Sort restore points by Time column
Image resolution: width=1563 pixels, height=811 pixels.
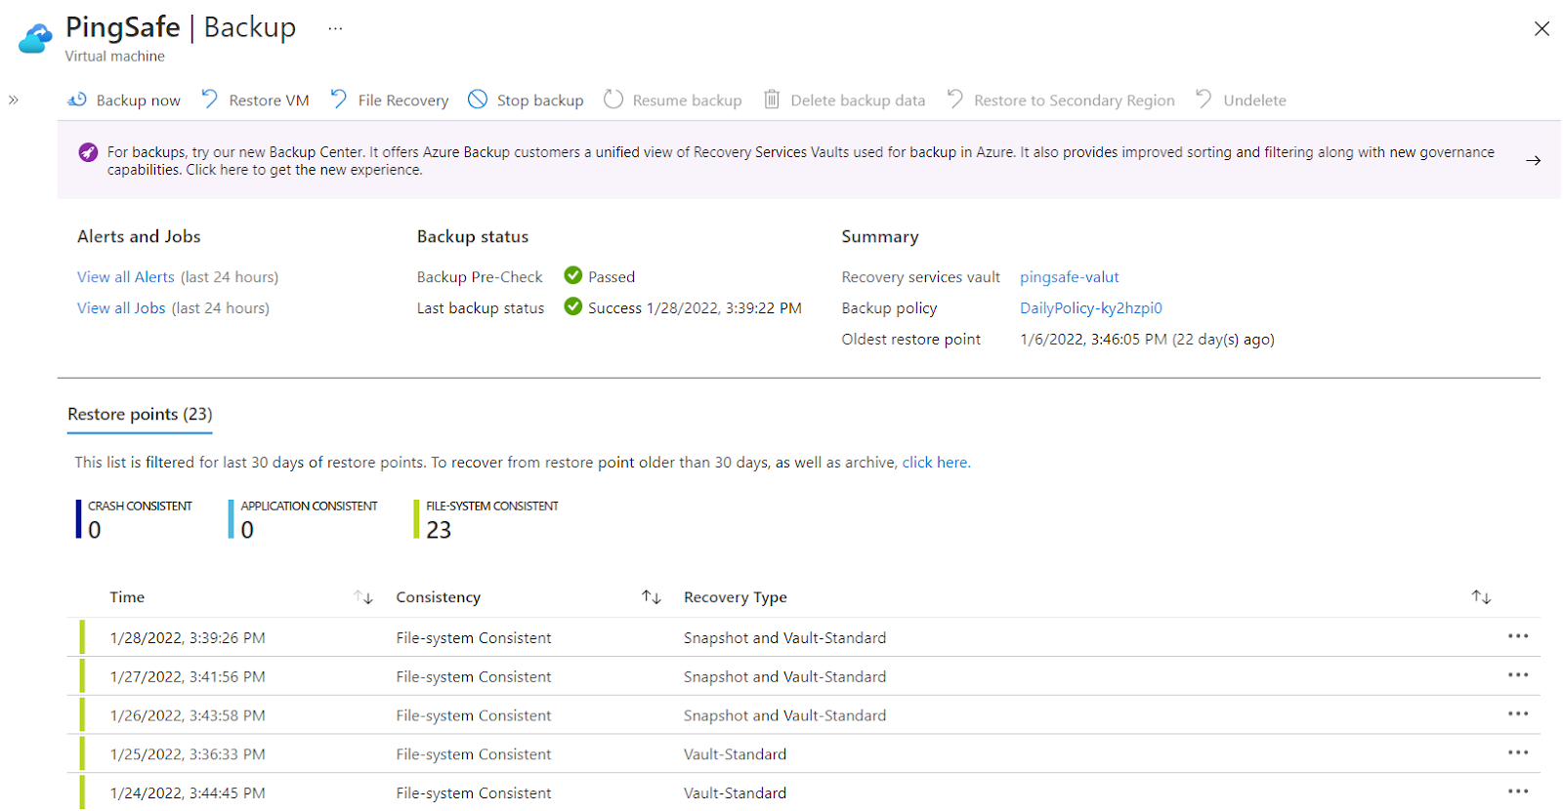[363, 597]
